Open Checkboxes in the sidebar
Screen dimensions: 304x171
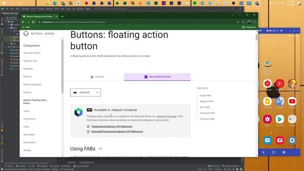point(29,119)
